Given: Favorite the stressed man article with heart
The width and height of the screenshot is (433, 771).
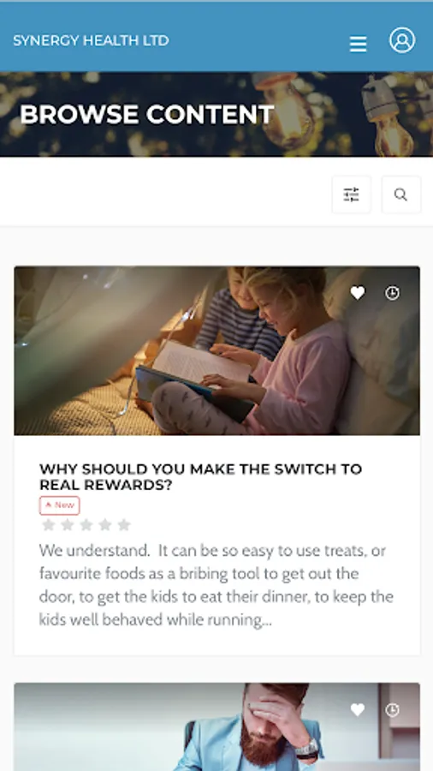Looking at the screenshot, I should (x=358, y=709).
